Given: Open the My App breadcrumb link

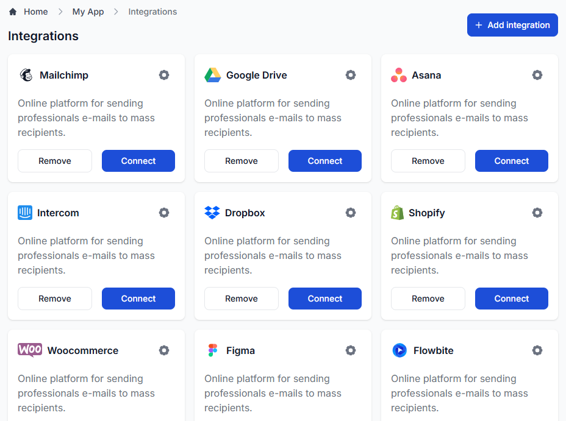Looking at the screenshot, I should coord(88,11).
